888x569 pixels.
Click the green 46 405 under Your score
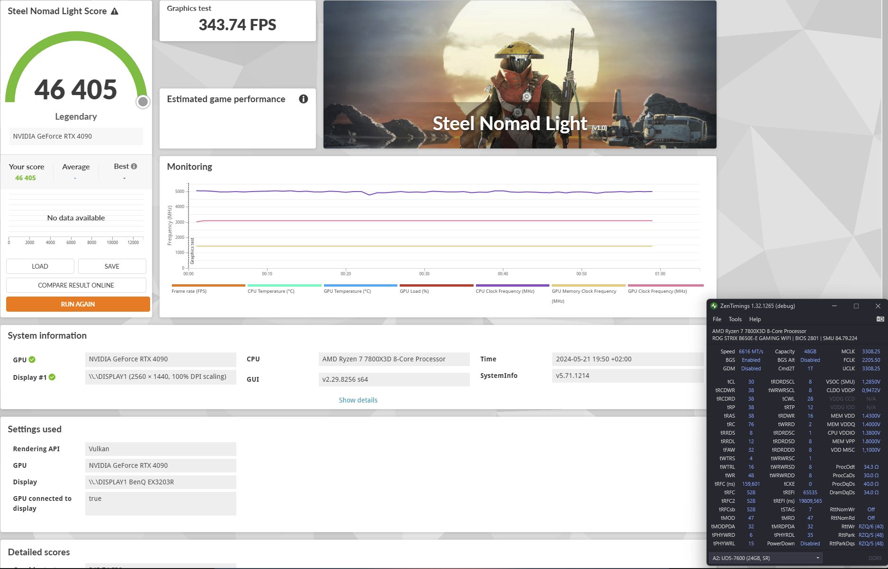click(26, 178)
